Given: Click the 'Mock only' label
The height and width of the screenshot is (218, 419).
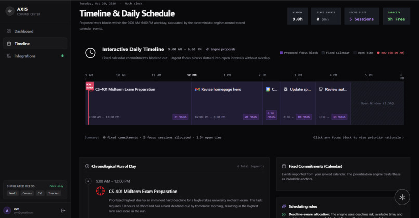Looking at the screenshot, I should tap(57, 186).
